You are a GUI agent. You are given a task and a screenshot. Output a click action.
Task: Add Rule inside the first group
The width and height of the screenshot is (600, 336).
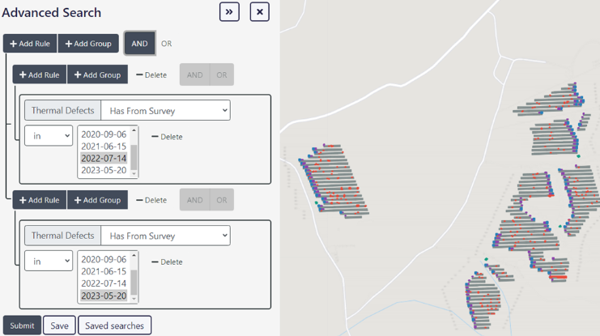(40, 75)
